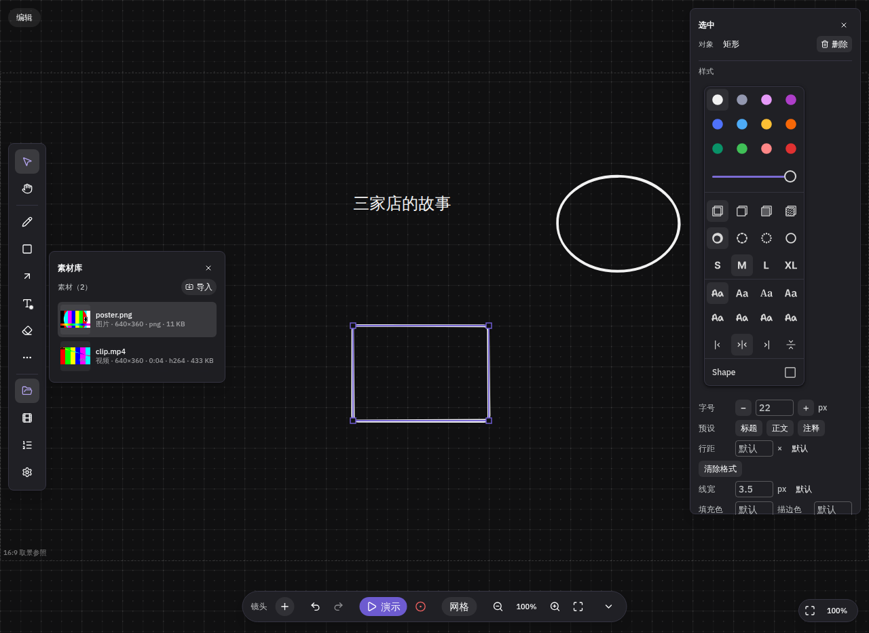Screen dimensions: 869x633
Task: Apply the 注释 preset
Action: click(811, 428)
